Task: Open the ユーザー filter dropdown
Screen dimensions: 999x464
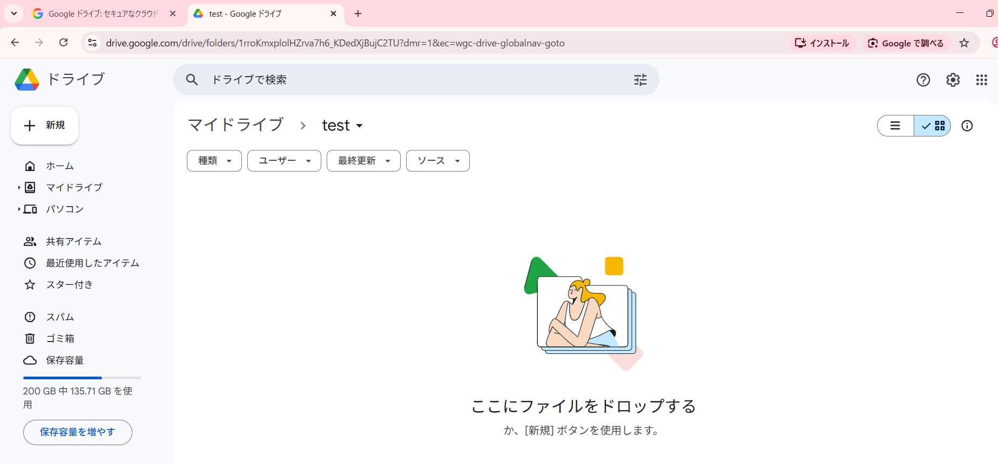Action: tap(284, 161)
